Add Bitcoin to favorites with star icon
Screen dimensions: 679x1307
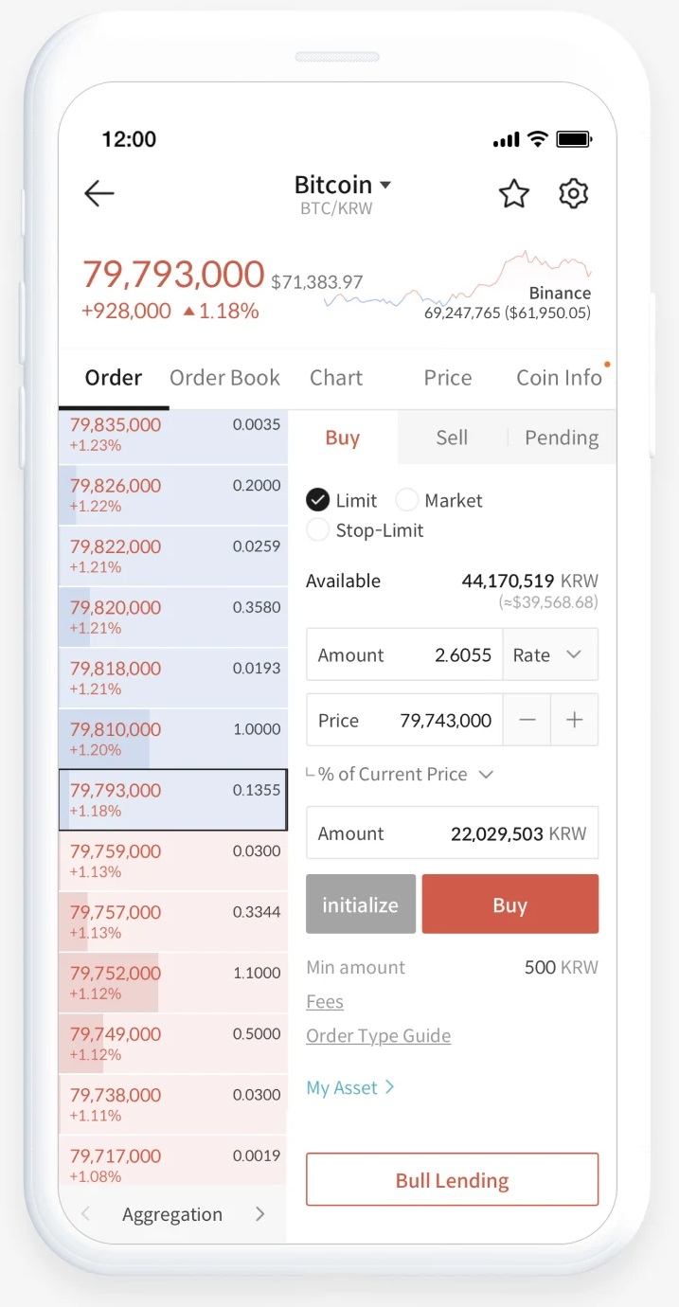513,194
